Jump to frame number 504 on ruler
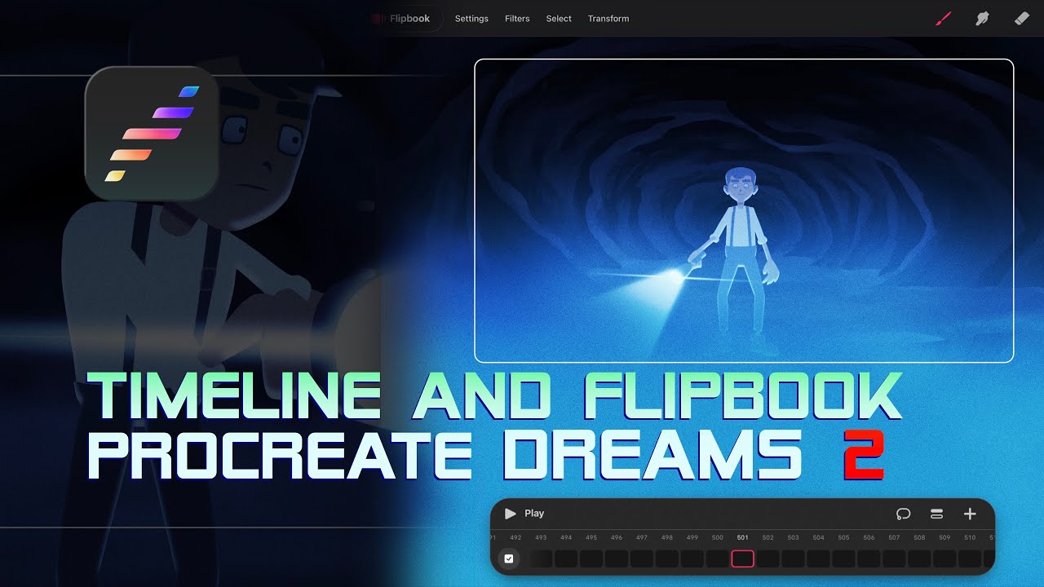This screenshot has width=1044, height=587. click(x=819, y=538)
